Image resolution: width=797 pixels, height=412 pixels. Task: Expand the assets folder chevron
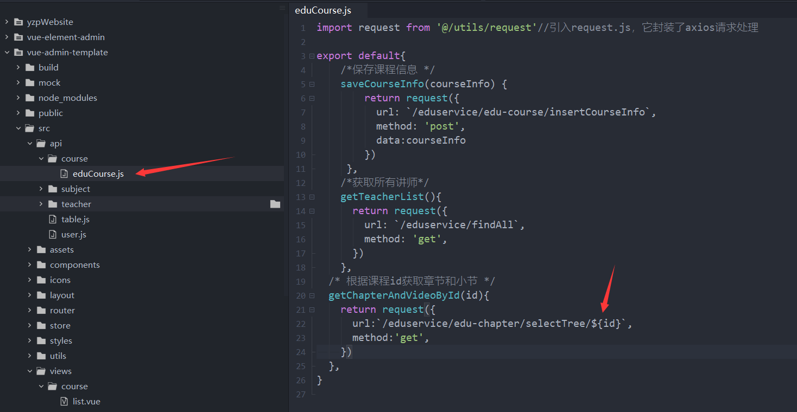(29, 250)
